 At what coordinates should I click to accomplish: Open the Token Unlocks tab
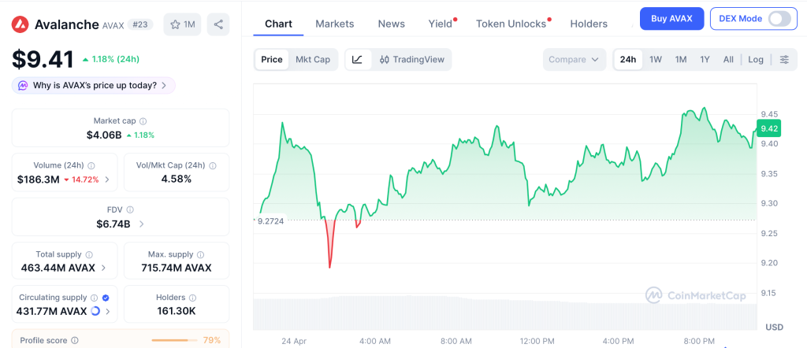coord(511,24)
